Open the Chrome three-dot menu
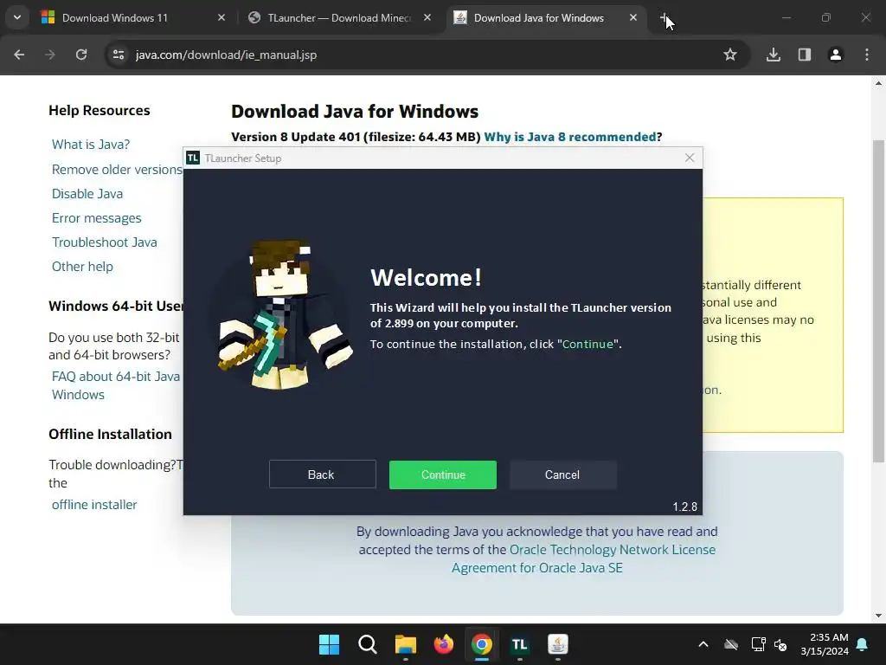This screenshot has height=665, width=886. (x=867, y=55)
